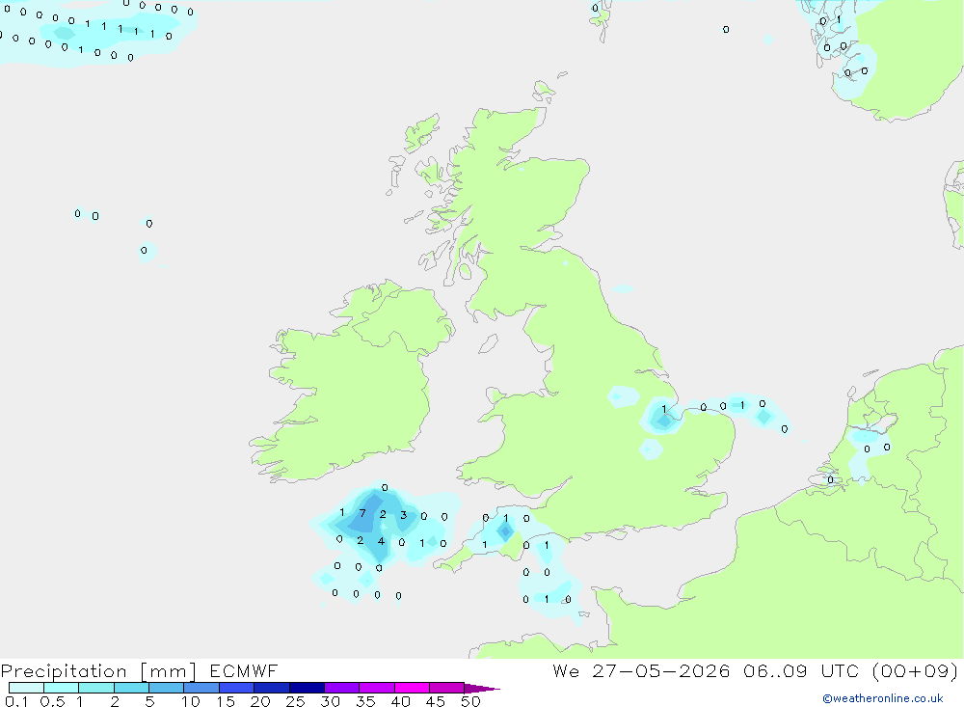The height and width of the screenshot is (707, 964).
Task: Click the legend label "35"
Action: point(365,701)
